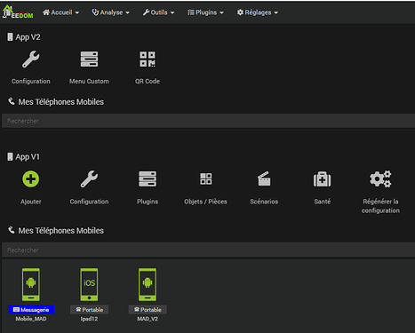This screenshot has height=333, width=415.
Task: Open App V1 Configuration wrench icon
Action: tap(89, 179)
